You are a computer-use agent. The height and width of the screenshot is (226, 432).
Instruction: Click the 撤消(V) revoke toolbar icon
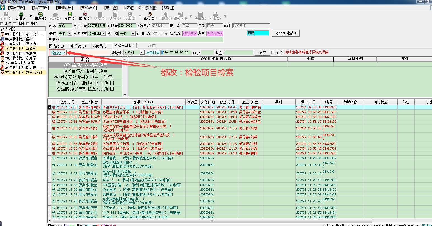tap(115, 14)
